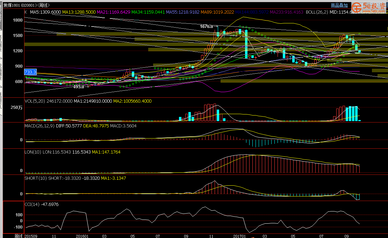Click the blue 733.3 price tag
Image resolution: width=388 pixels, height=238 pixels.
[30, 72]
